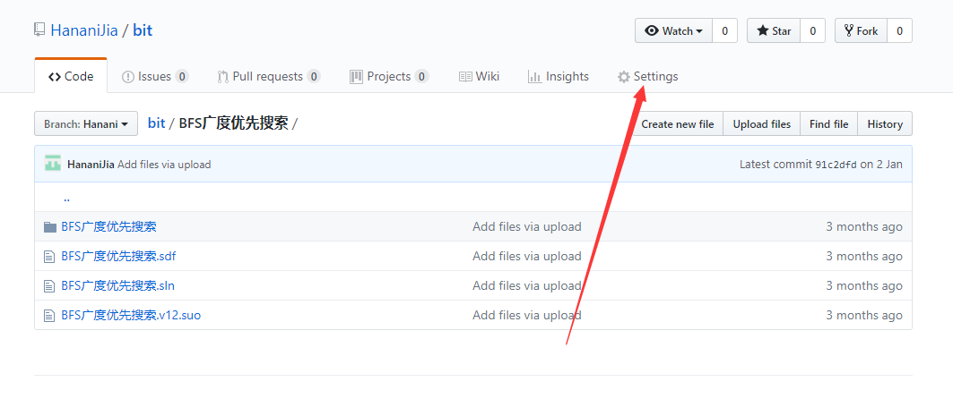Open commit message in the .sdf file row
Viewport: 953px width, 407px height.
tap(527, 257)
